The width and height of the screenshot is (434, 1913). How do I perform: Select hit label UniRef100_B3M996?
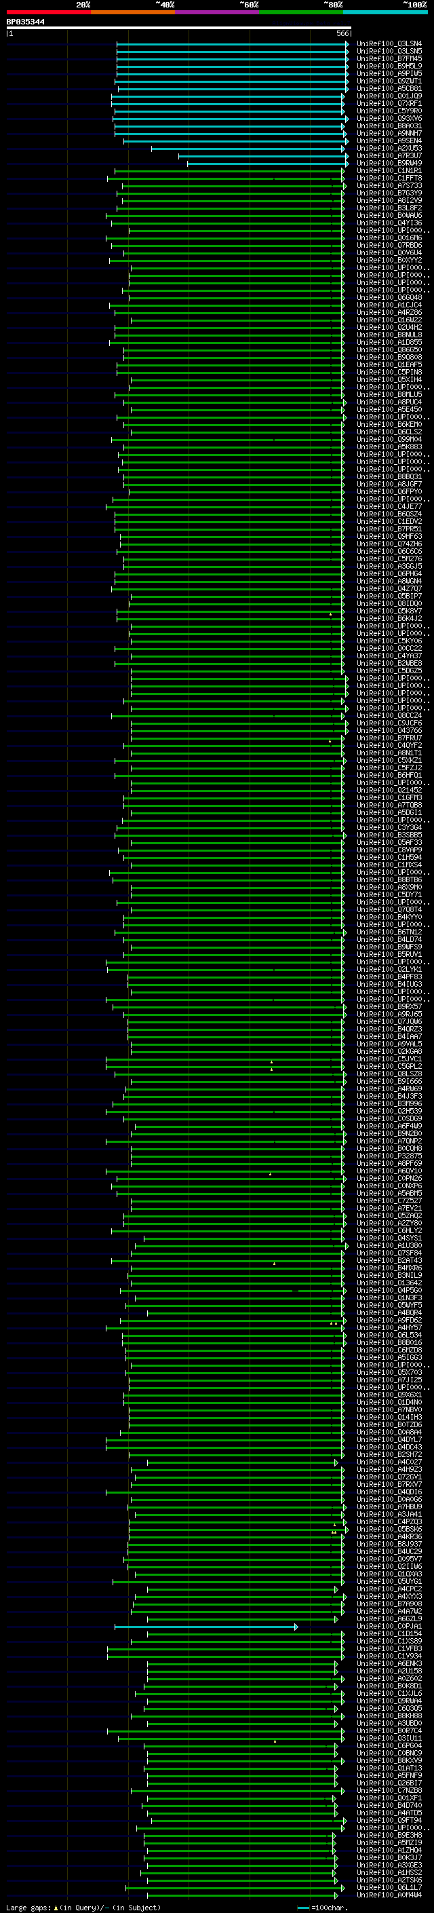tap(389, 1103)
